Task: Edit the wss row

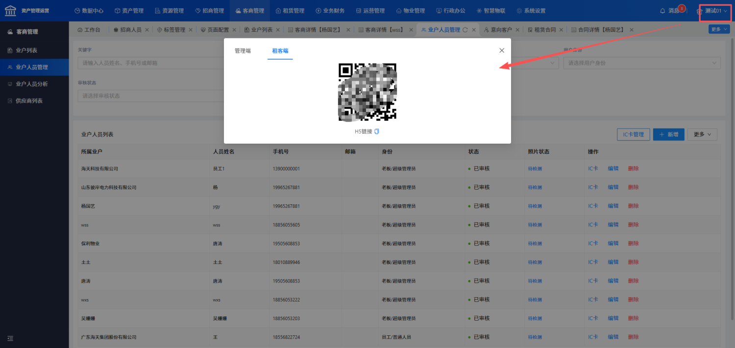Action: 613,225
